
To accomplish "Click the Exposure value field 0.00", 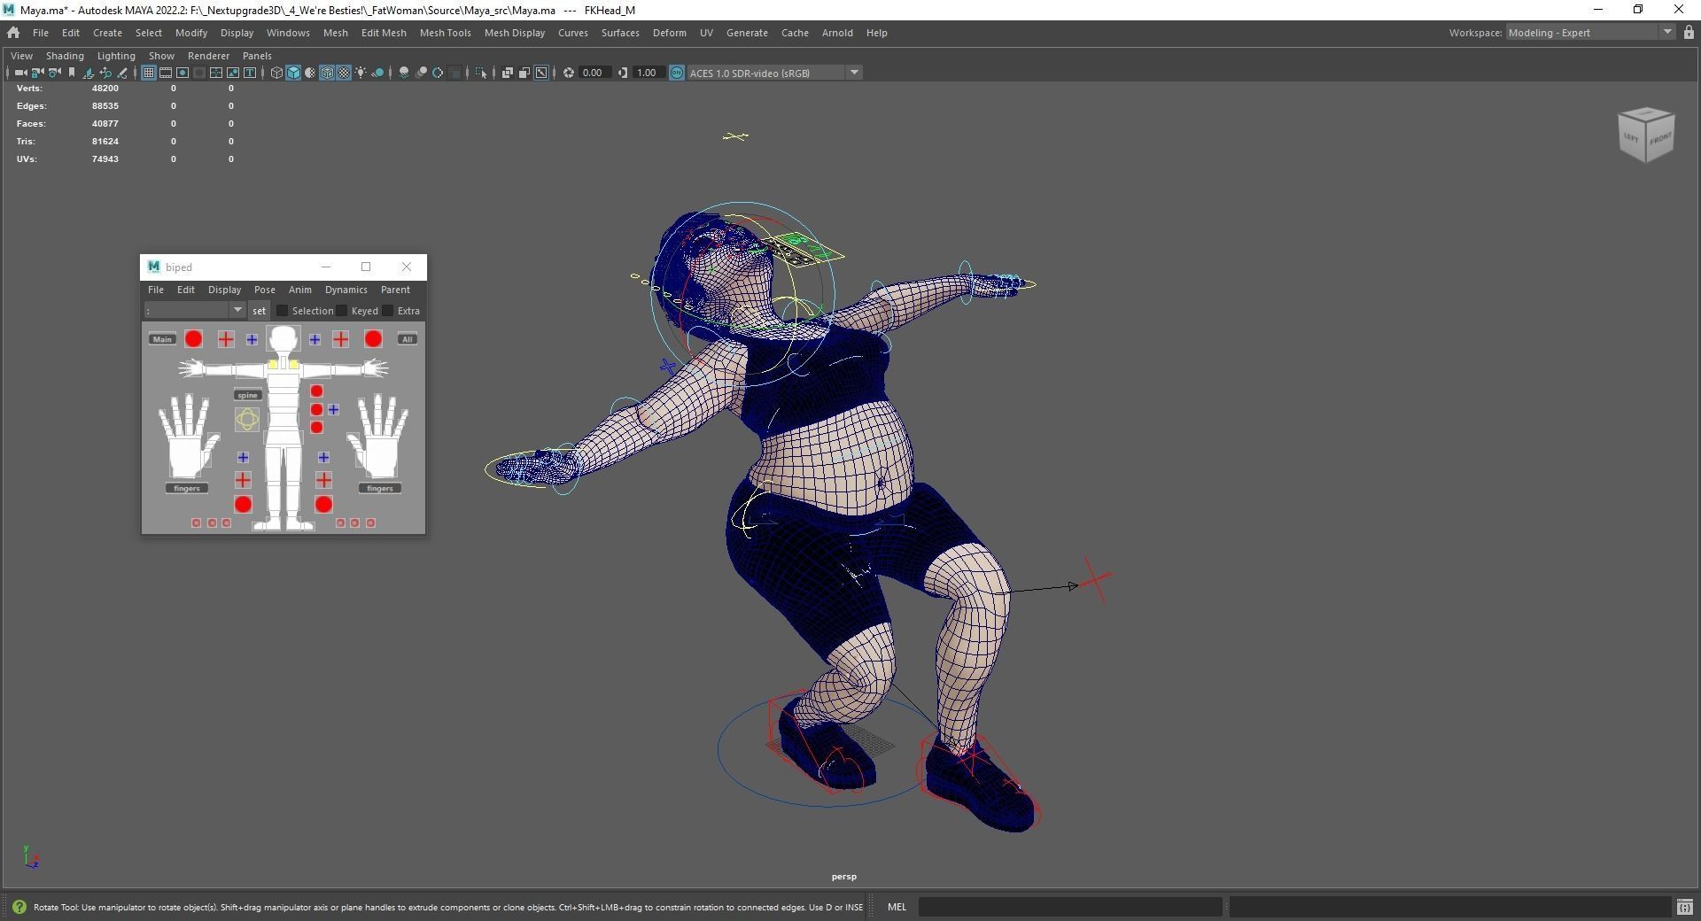I will click(x=594, y=73).
